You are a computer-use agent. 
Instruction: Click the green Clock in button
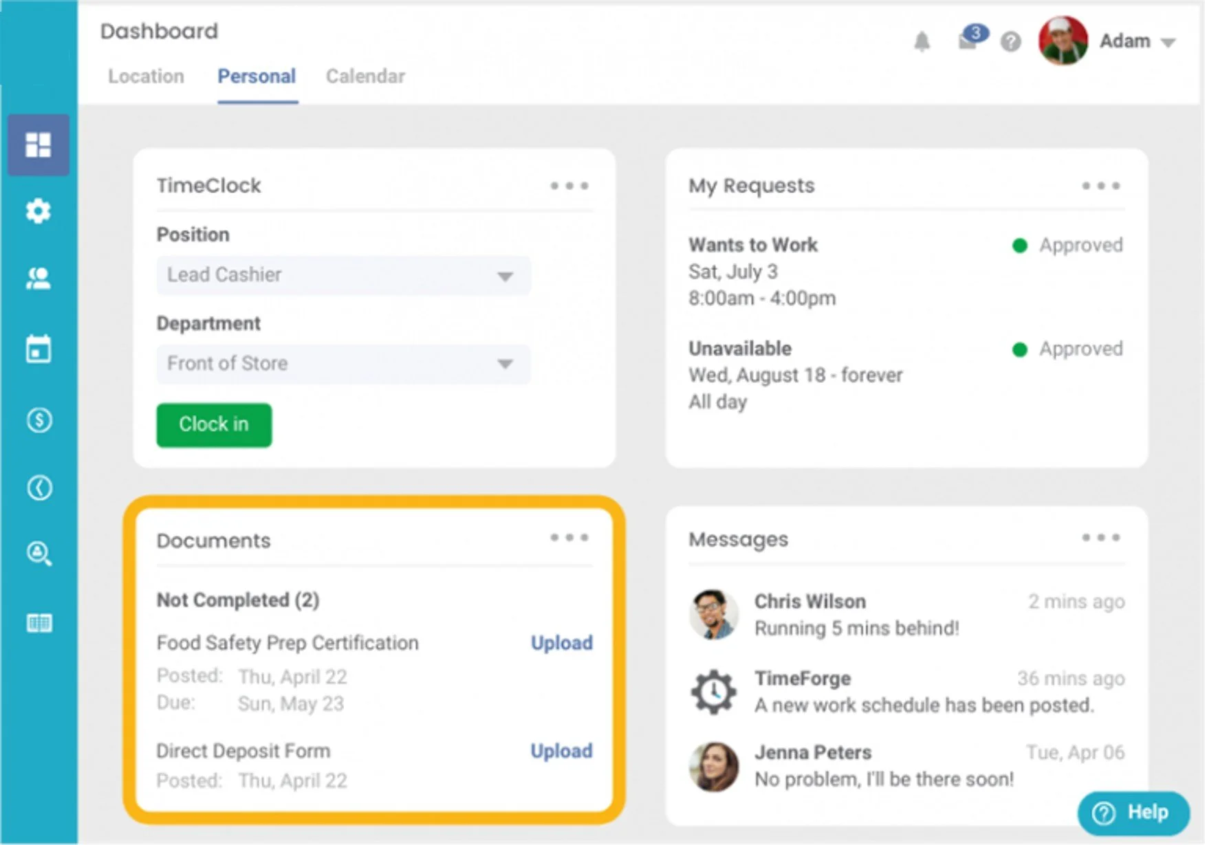tap(214, 425)
